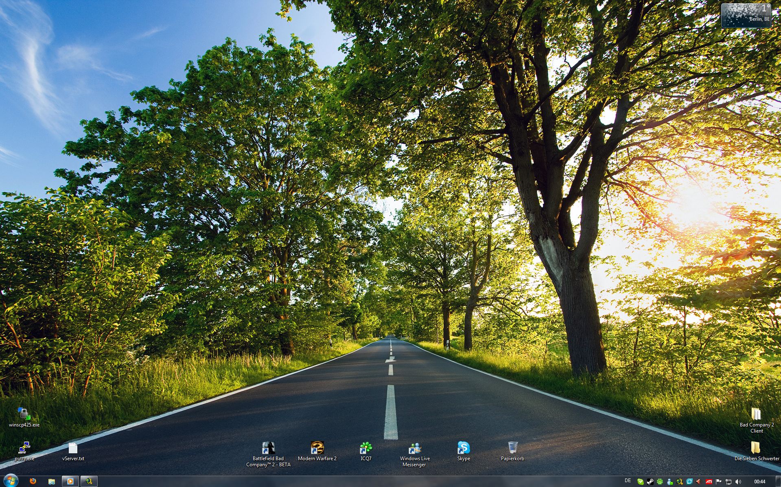Open the DE language selector in taskbar

point(628,481)
